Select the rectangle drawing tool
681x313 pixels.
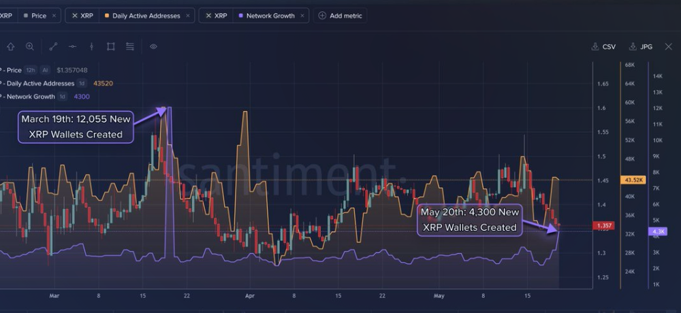pyautogui.click(x=111, y=46)
